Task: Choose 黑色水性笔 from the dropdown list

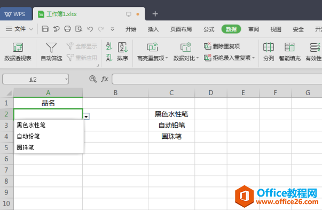Action: (49, 125)
